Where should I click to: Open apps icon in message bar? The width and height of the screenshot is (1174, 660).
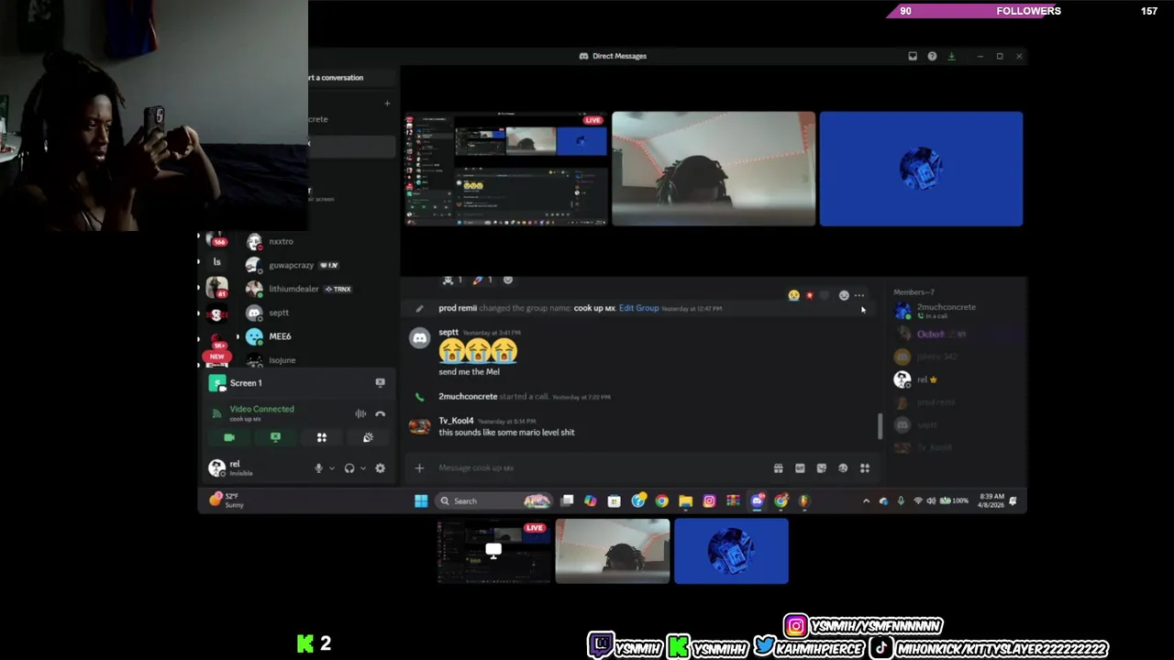[864, 468]
